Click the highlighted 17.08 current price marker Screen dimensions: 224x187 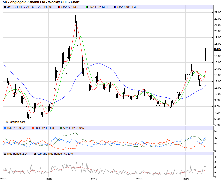(x=218, y=49)
